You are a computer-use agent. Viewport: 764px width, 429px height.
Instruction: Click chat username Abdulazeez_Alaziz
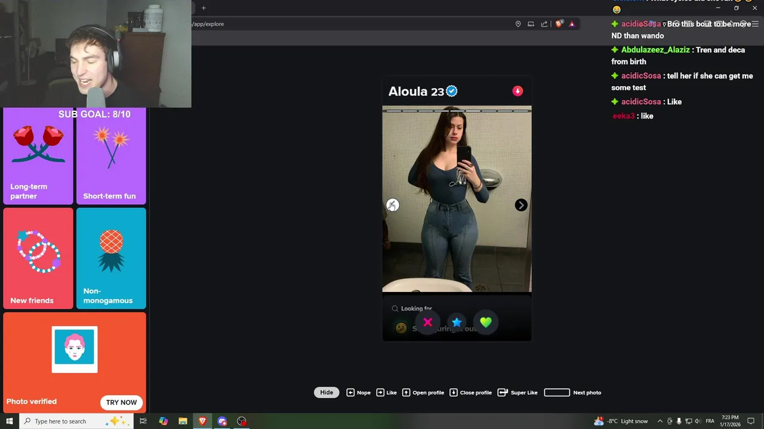[x=655, y=50]
